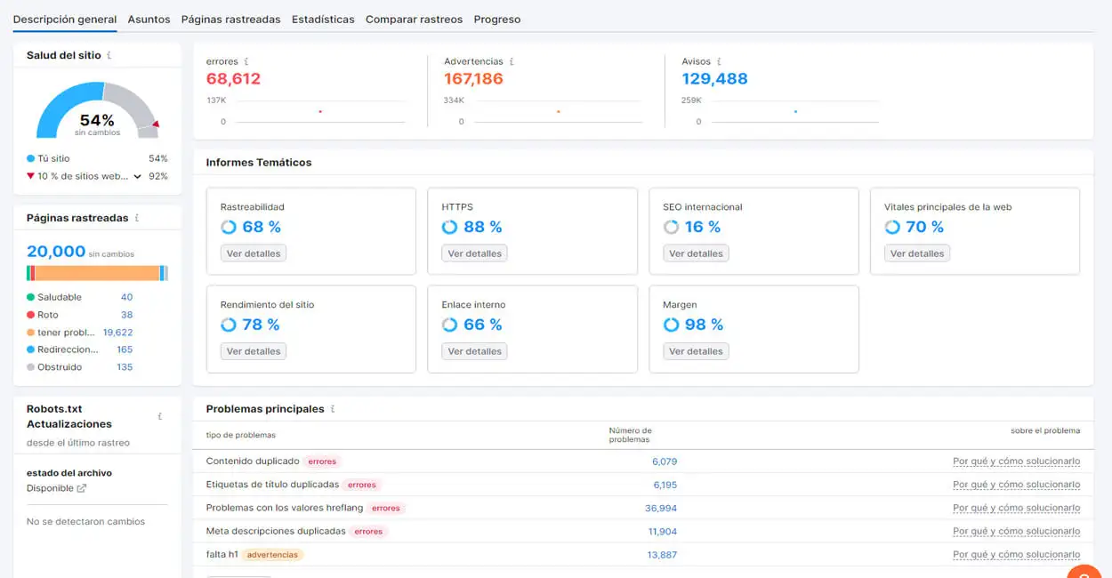Viewport: 1112px width, 578px height.
Task: Expand the 10 % de sitios web dropdown
Action: tap(138, 177)
